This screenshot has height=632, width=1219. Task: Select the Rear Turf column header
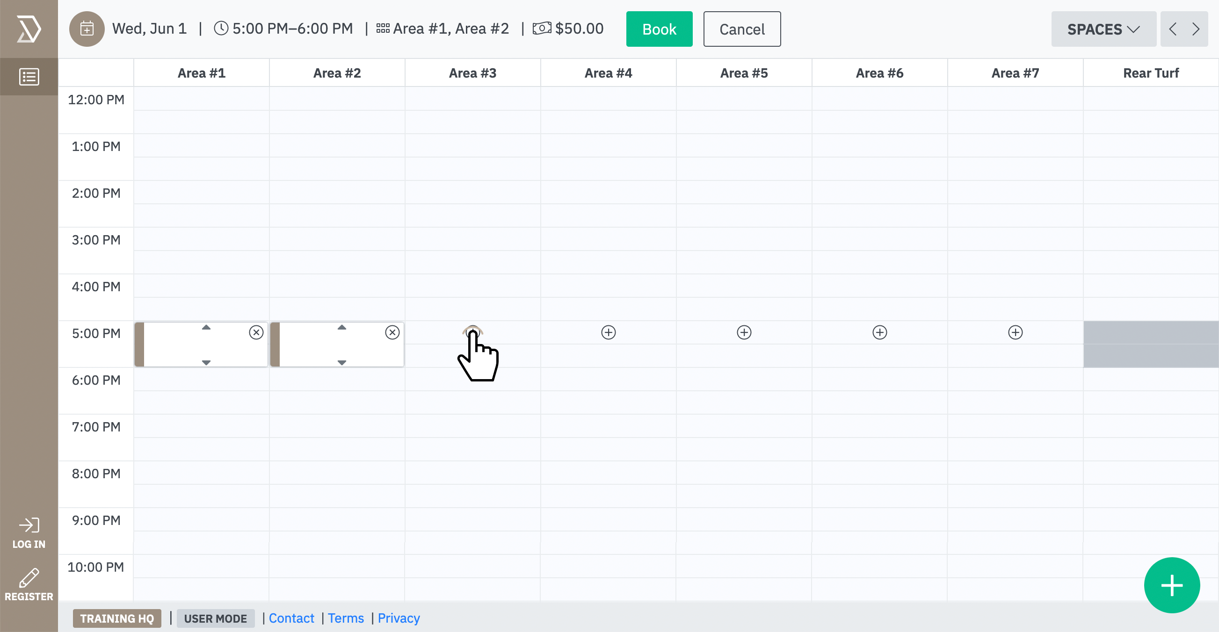click(1151, 73)
